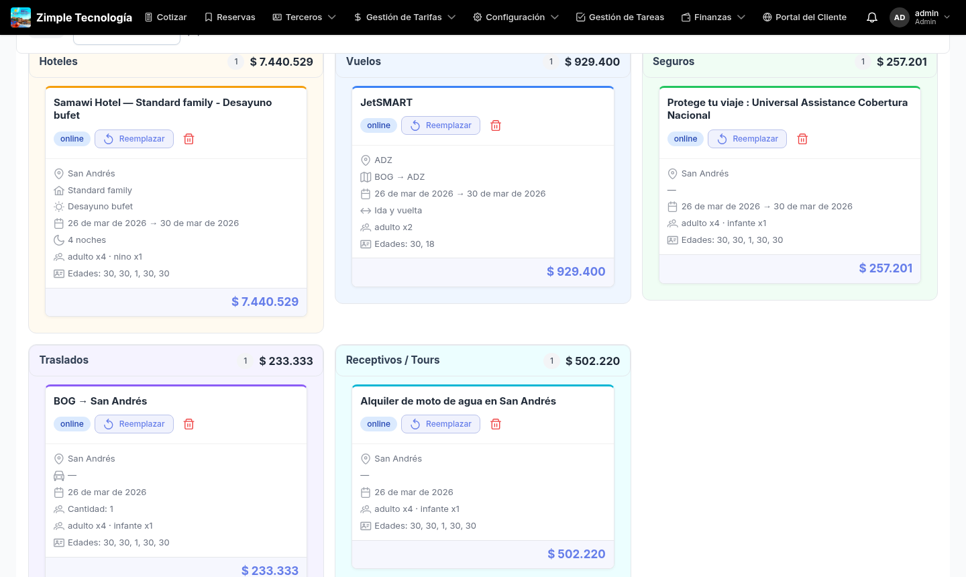Delete the Samawi Hotel item with trash icon
Screen dimensions: 966x577
click(x=189, y=139)
